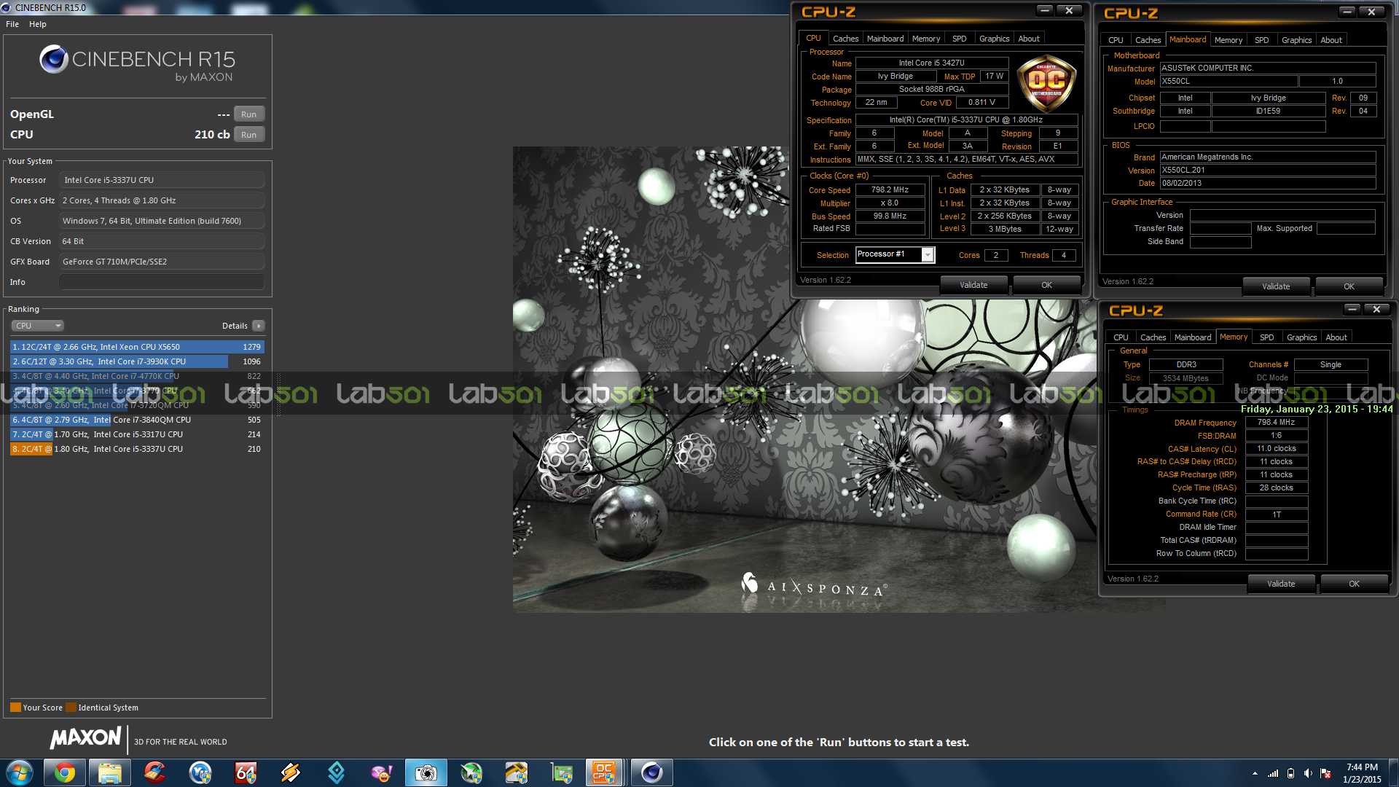Select ranking entry Core i7-3930K CPU
Screen dimensions: 1399x787
(x=138, y=361)
